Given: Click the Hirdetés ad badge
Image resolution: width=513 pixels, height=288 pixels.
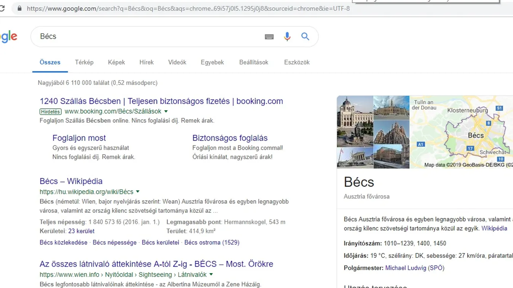Looking at the screenshot, I should 50,112.
